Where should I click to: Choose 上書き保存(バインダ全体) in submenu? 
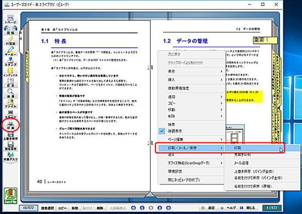pos(262,171)
